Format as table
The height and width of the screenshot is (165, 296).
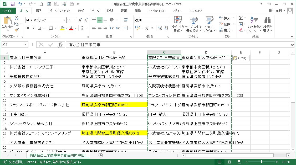click(x=193, y=24)
